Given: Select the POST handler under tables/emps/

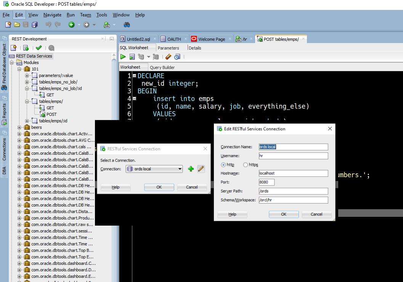Looking at the screenshot, I should (x=51, y=114).
